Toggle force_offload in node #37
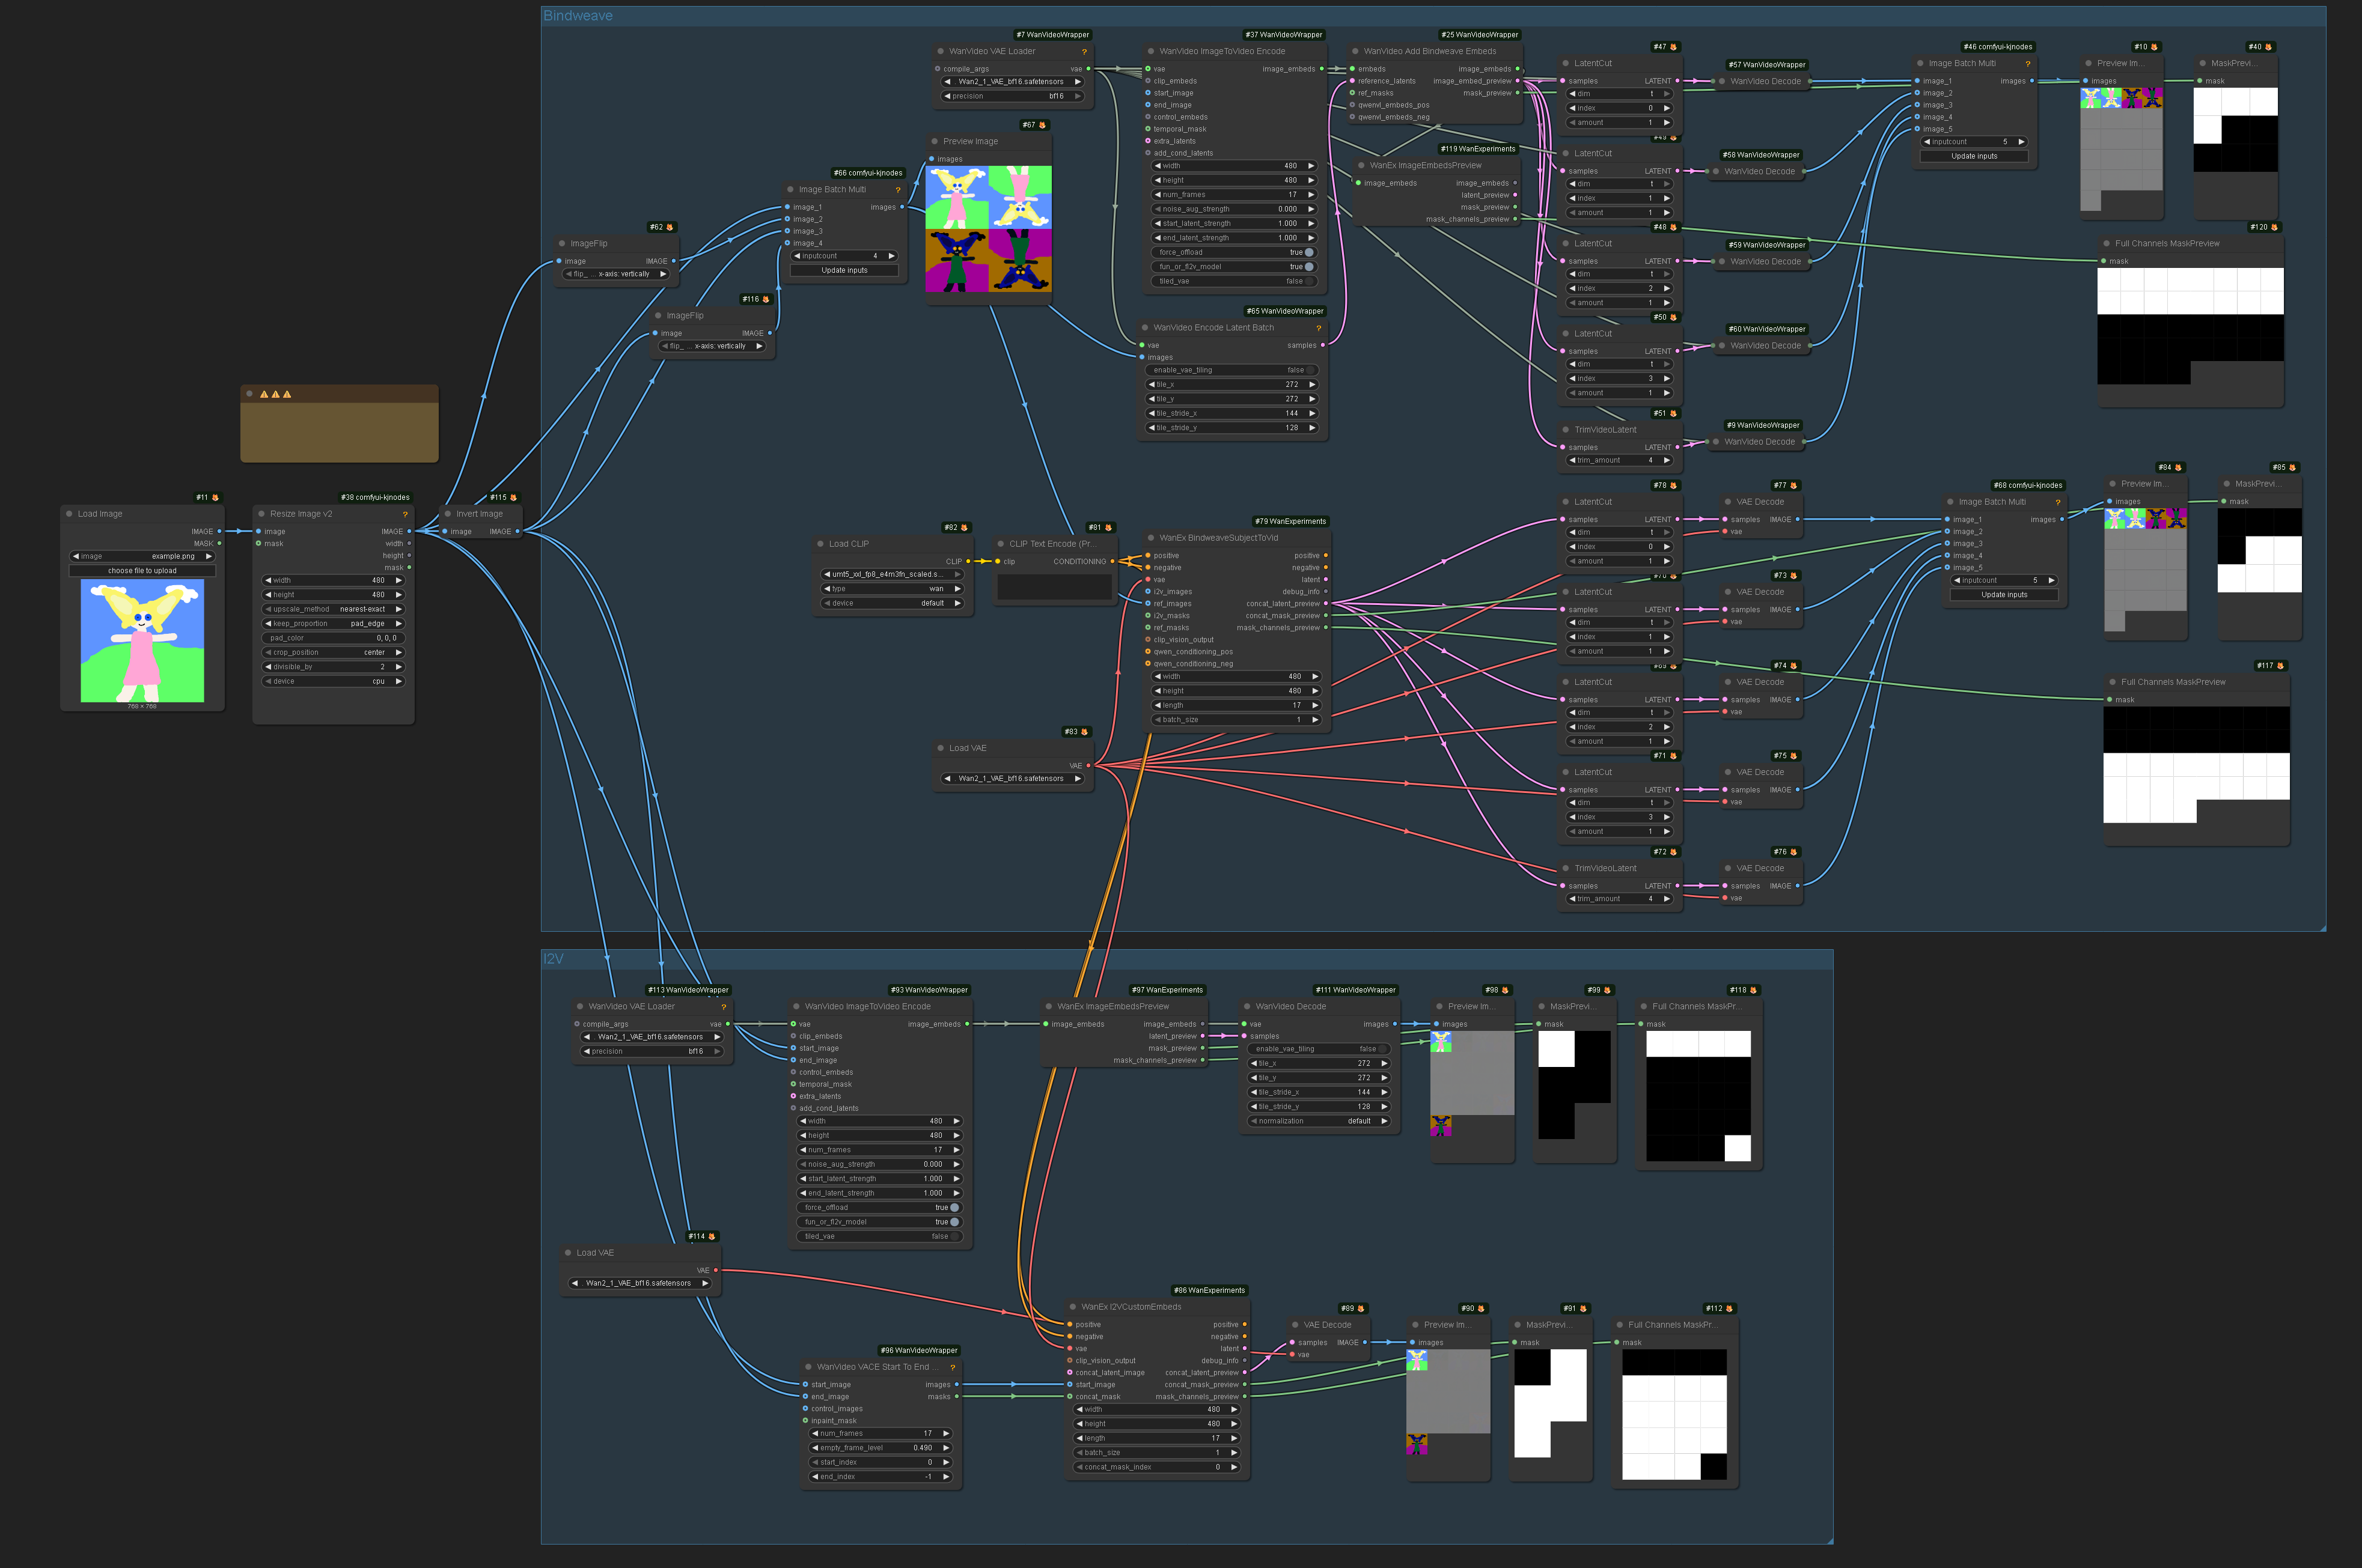 pos(1308,252)
